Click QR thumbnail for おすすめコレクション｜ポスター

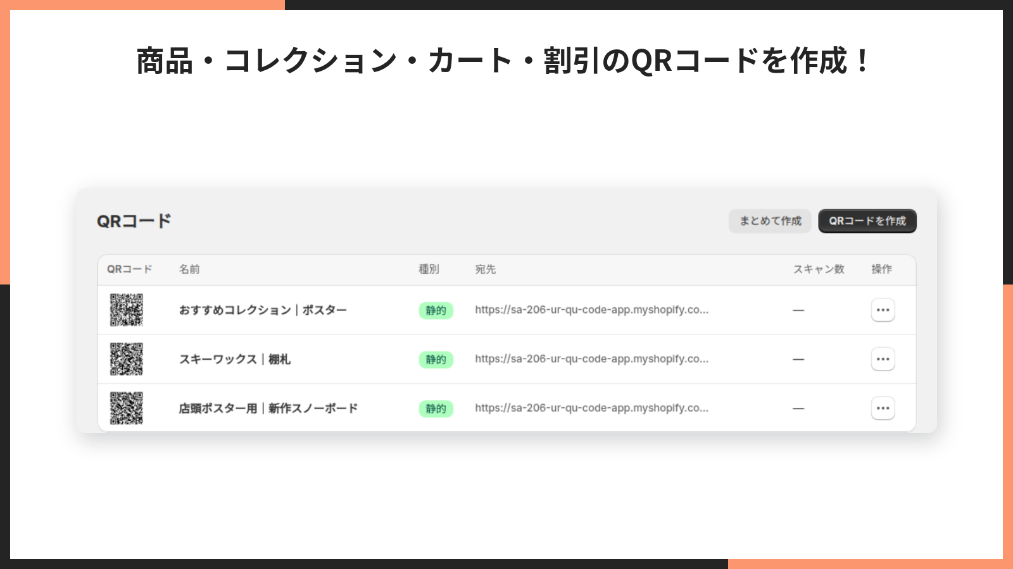point(127,310)
